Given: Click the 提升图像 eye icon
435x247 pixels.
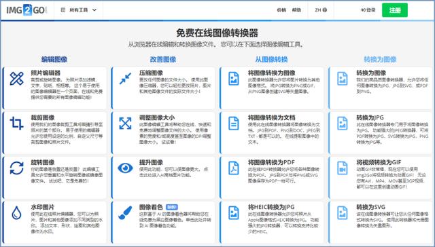Looking at the screenshot, I should (x=125, y=168).
